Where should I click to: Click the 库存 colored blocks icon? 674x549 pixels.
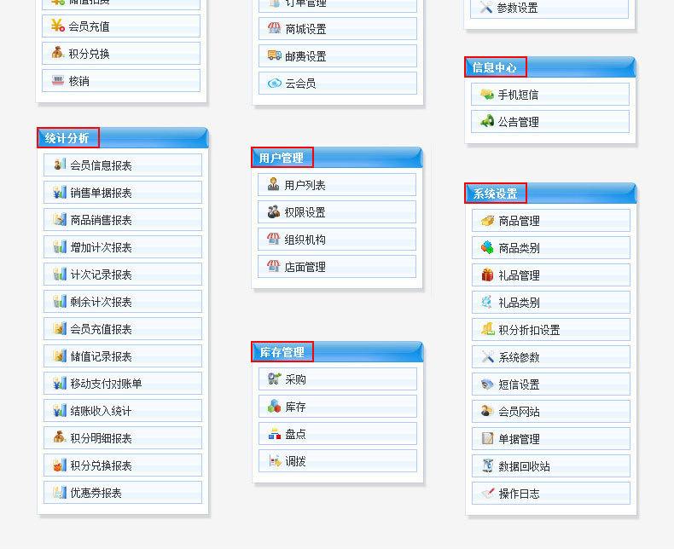pyautogui.click(x=275, y=407)
